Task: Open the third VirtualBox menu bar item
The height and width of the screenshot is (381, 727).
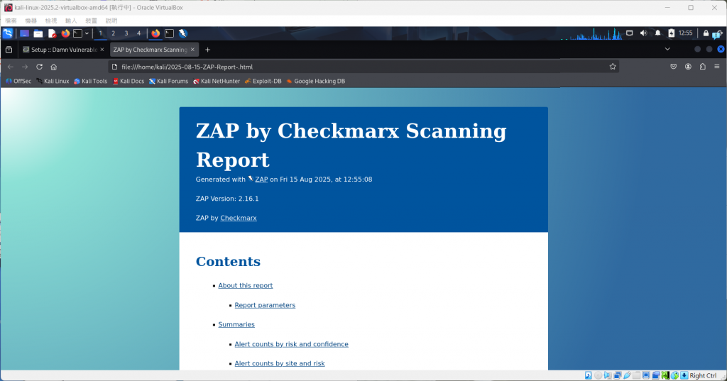Action: 51,21
